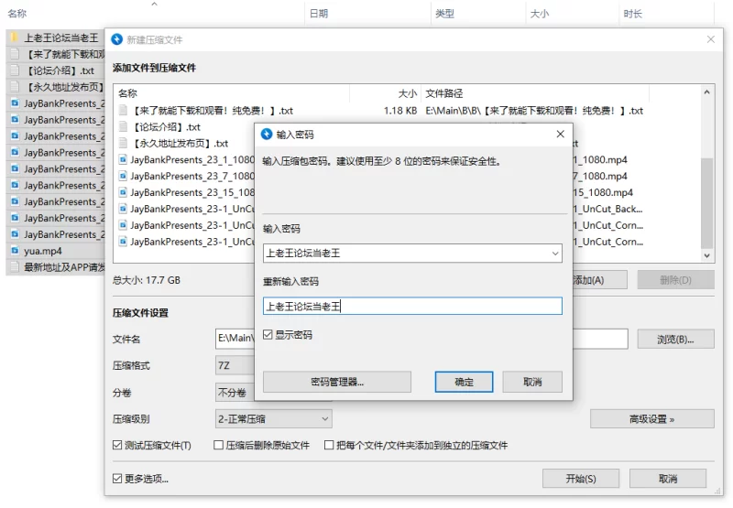
Task: Close the 新建压缩文件 window
Action: pos(711,39)
